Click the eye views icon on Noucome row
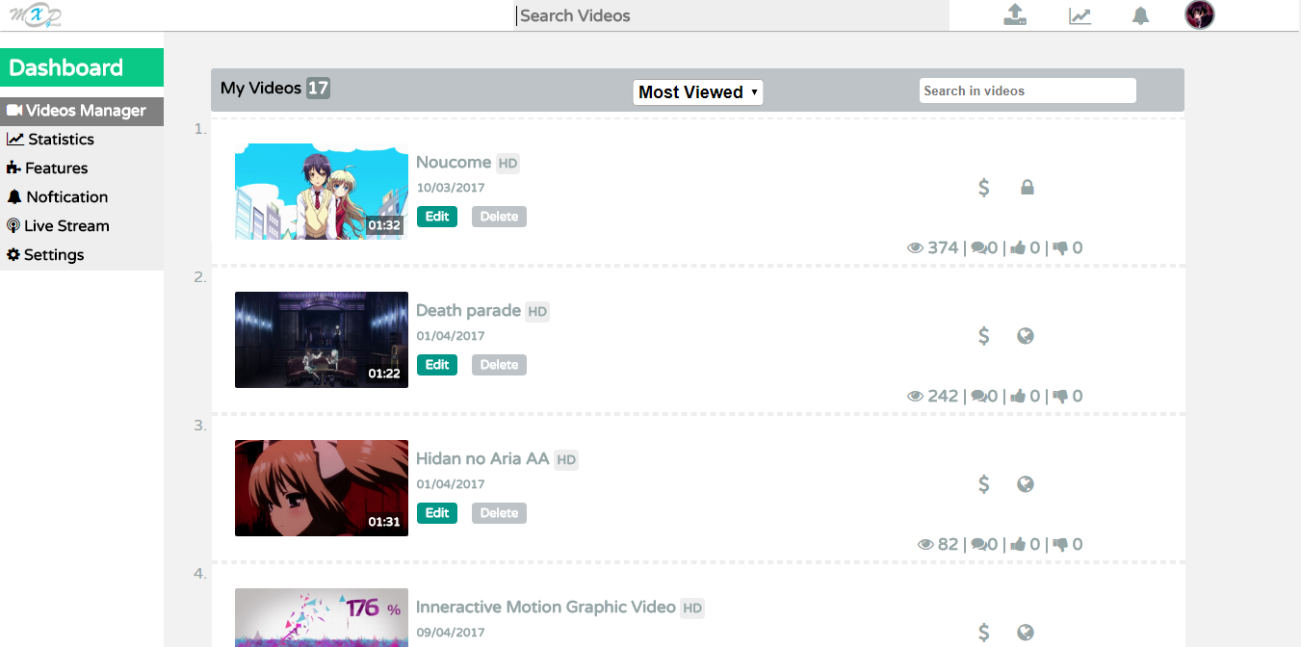1301x647 pixels. coord(916,248)
